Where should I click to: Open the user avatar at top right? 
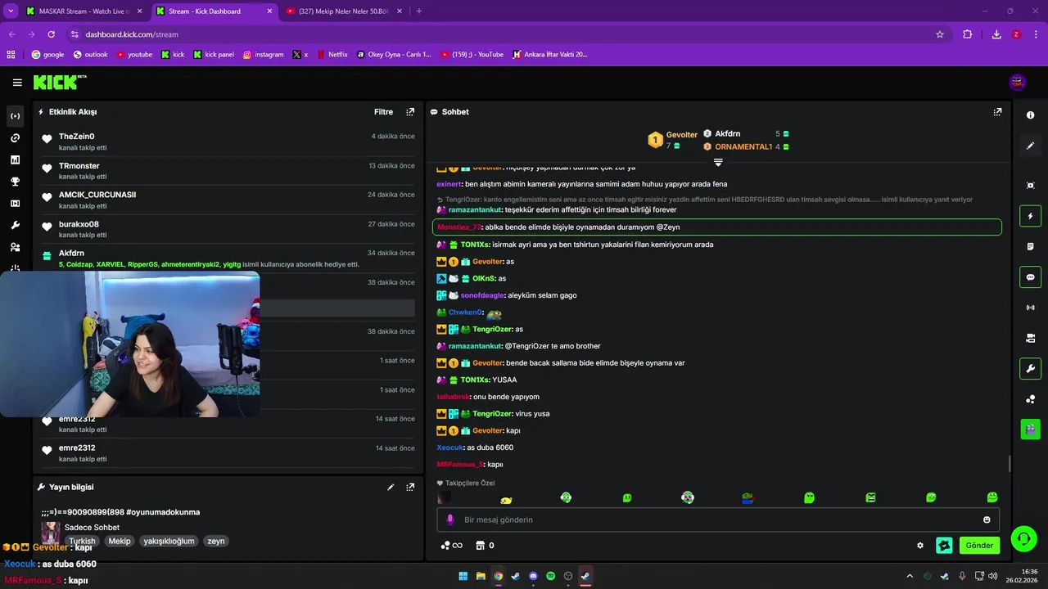pyautogui.click(x=1017, y=82)
